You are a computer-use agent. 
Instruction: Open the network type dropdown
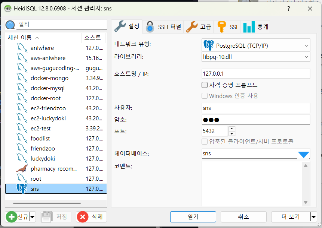click(x=306, y=45)
